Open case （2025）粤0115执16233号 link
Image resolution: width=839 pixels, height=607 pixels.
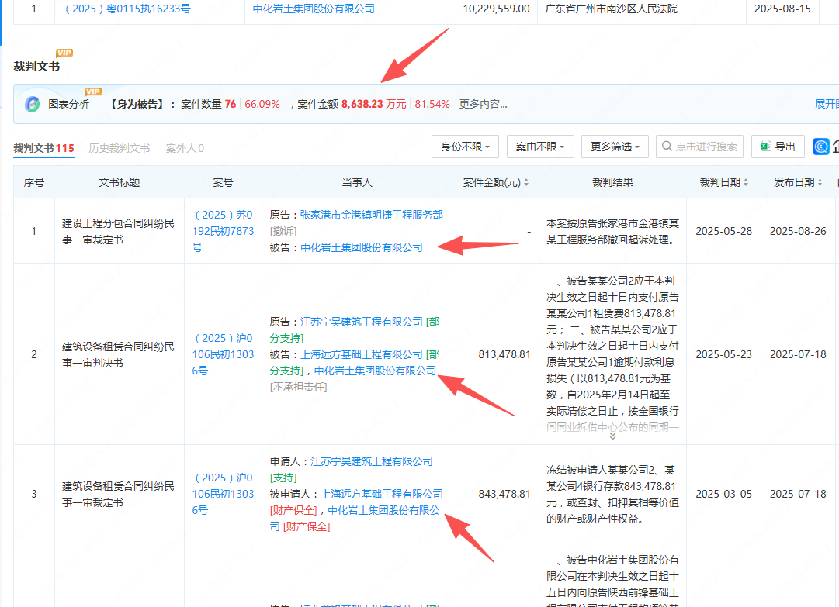[x=127, y=9]
